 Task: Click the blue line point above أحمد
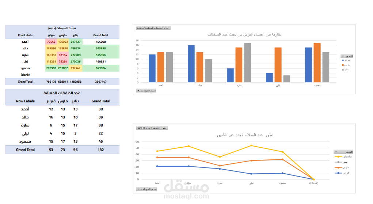click(157, 166)
